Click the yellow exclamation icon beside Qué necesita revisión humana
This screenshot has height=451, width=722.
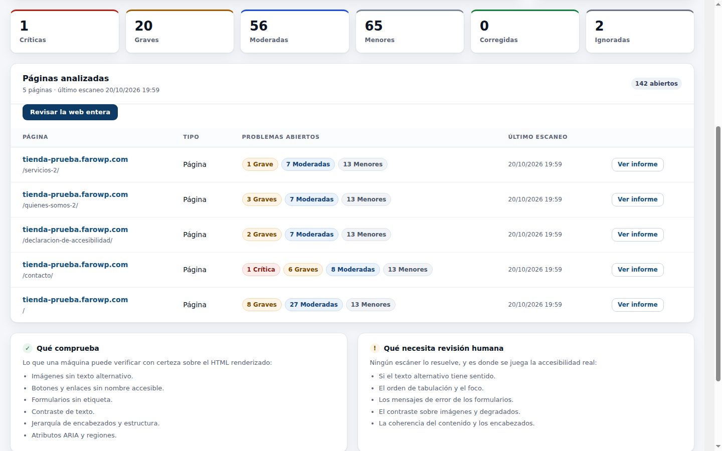375,348
